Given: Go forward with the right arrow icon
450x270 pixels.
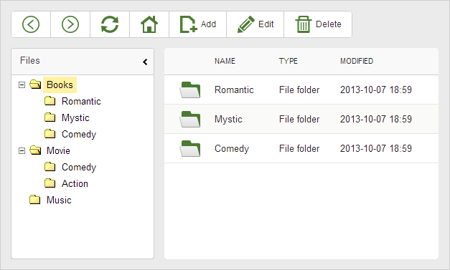Looking at the screenshot, I should click(x=70, y=24).
